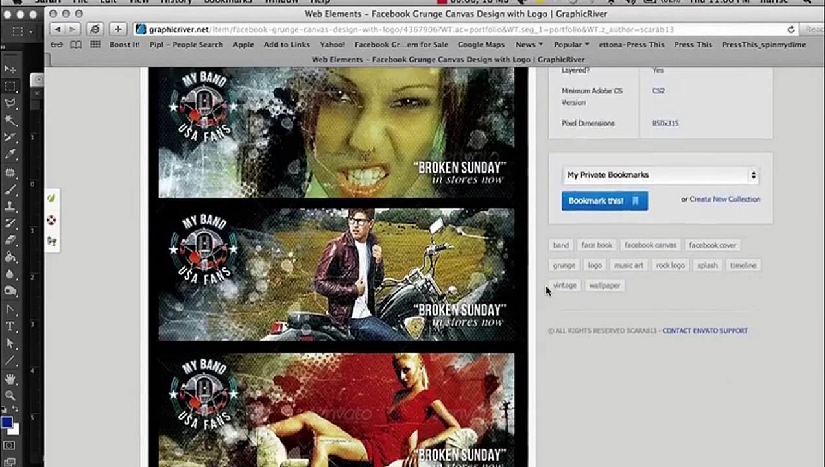Open the Google Maps bookmark

click(481, 45)
